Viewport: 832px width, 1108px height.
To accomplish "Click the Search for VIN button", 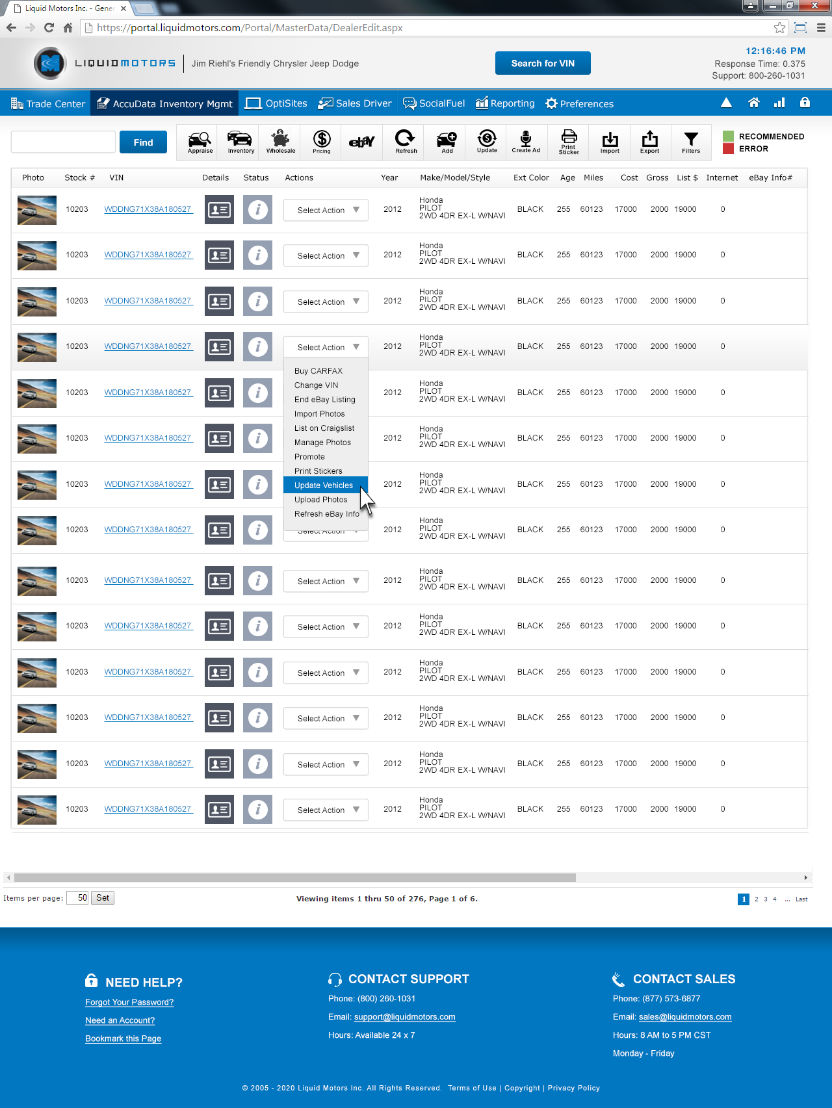I will point(543,63).
